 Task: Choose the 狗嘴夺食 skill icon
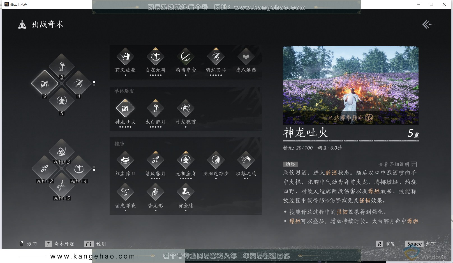(x=186, y=57)
